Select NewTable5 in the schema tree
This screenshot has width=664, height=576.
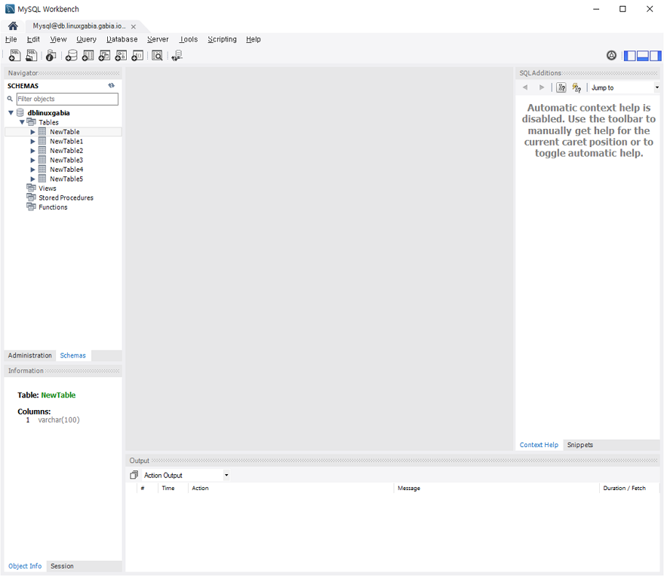(66, 179)
